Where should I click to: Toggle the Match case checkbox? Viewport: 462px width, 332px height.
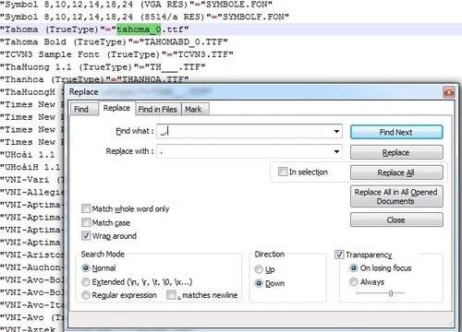tap(86, 222)
